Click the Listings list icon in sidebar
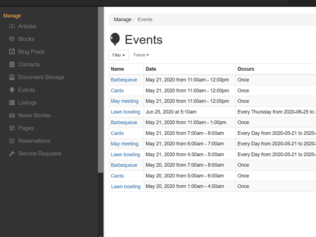316x237 pixels. click(12, 103)
